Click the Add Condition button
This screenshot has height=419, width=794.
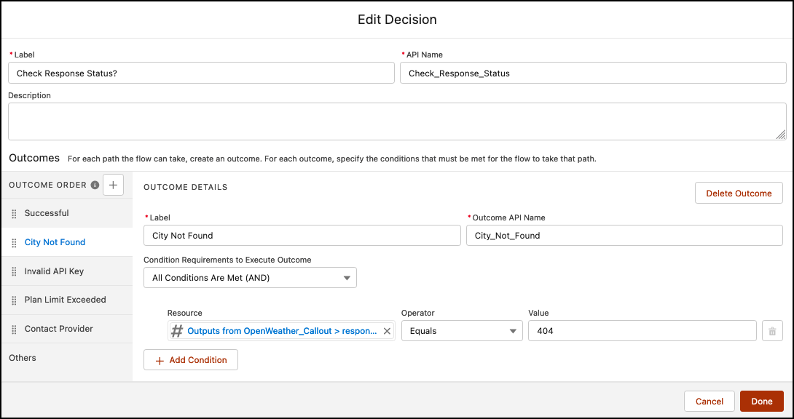point(191,360)
